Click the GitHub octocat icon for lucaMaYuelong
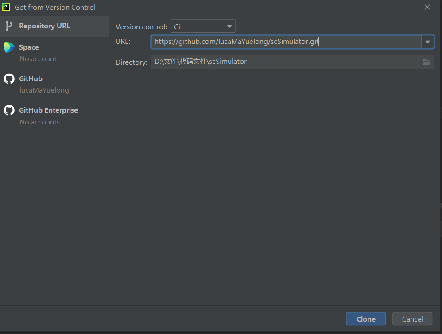 (9, 79)
